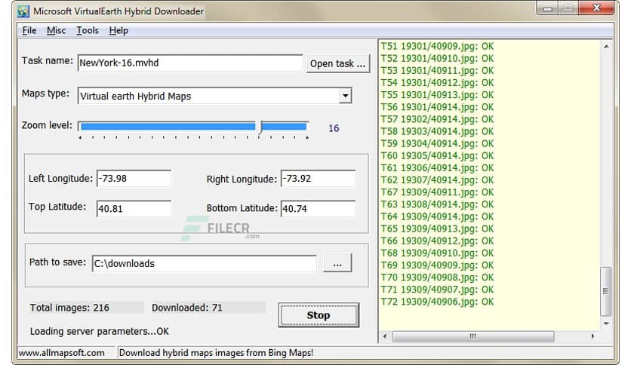Select log line T56 19301/40914.jpg

point(437,107)
